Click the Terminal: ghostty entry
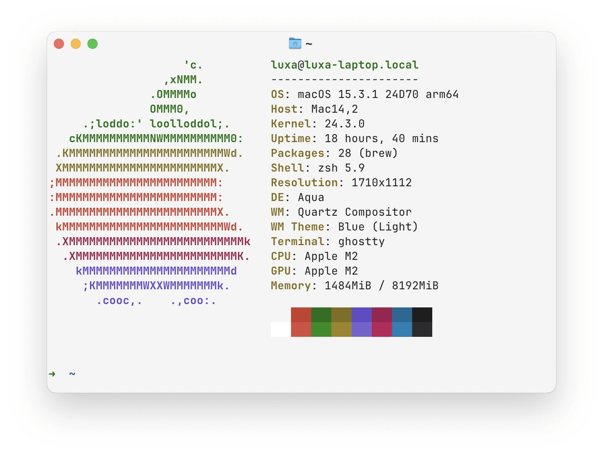 click(x=327, y=241)
